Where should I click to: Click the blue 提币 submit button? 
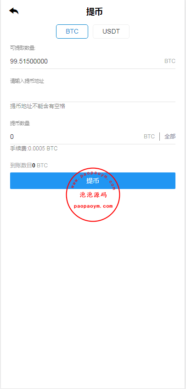[93, 181]
